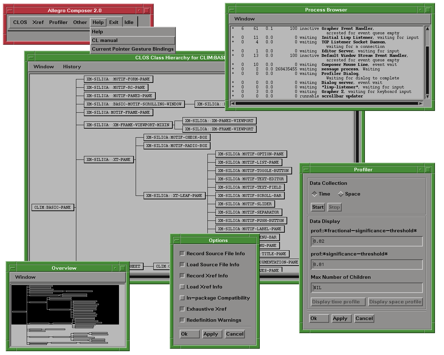Viewport: 444px width, 355px height.
Task: Open Window menu in Process Browser
Action: click(245, 19)
